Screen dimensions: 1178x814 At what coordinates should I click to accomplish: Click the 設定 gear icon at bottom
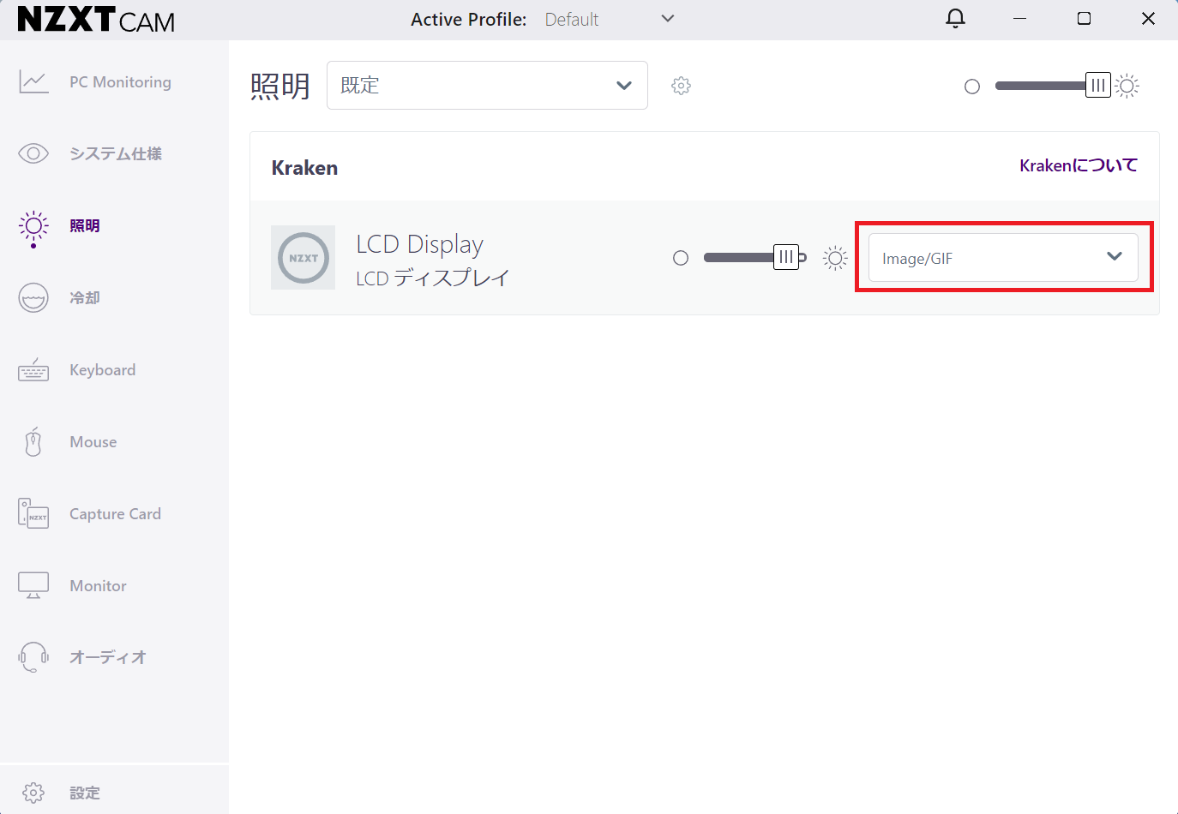33,793
